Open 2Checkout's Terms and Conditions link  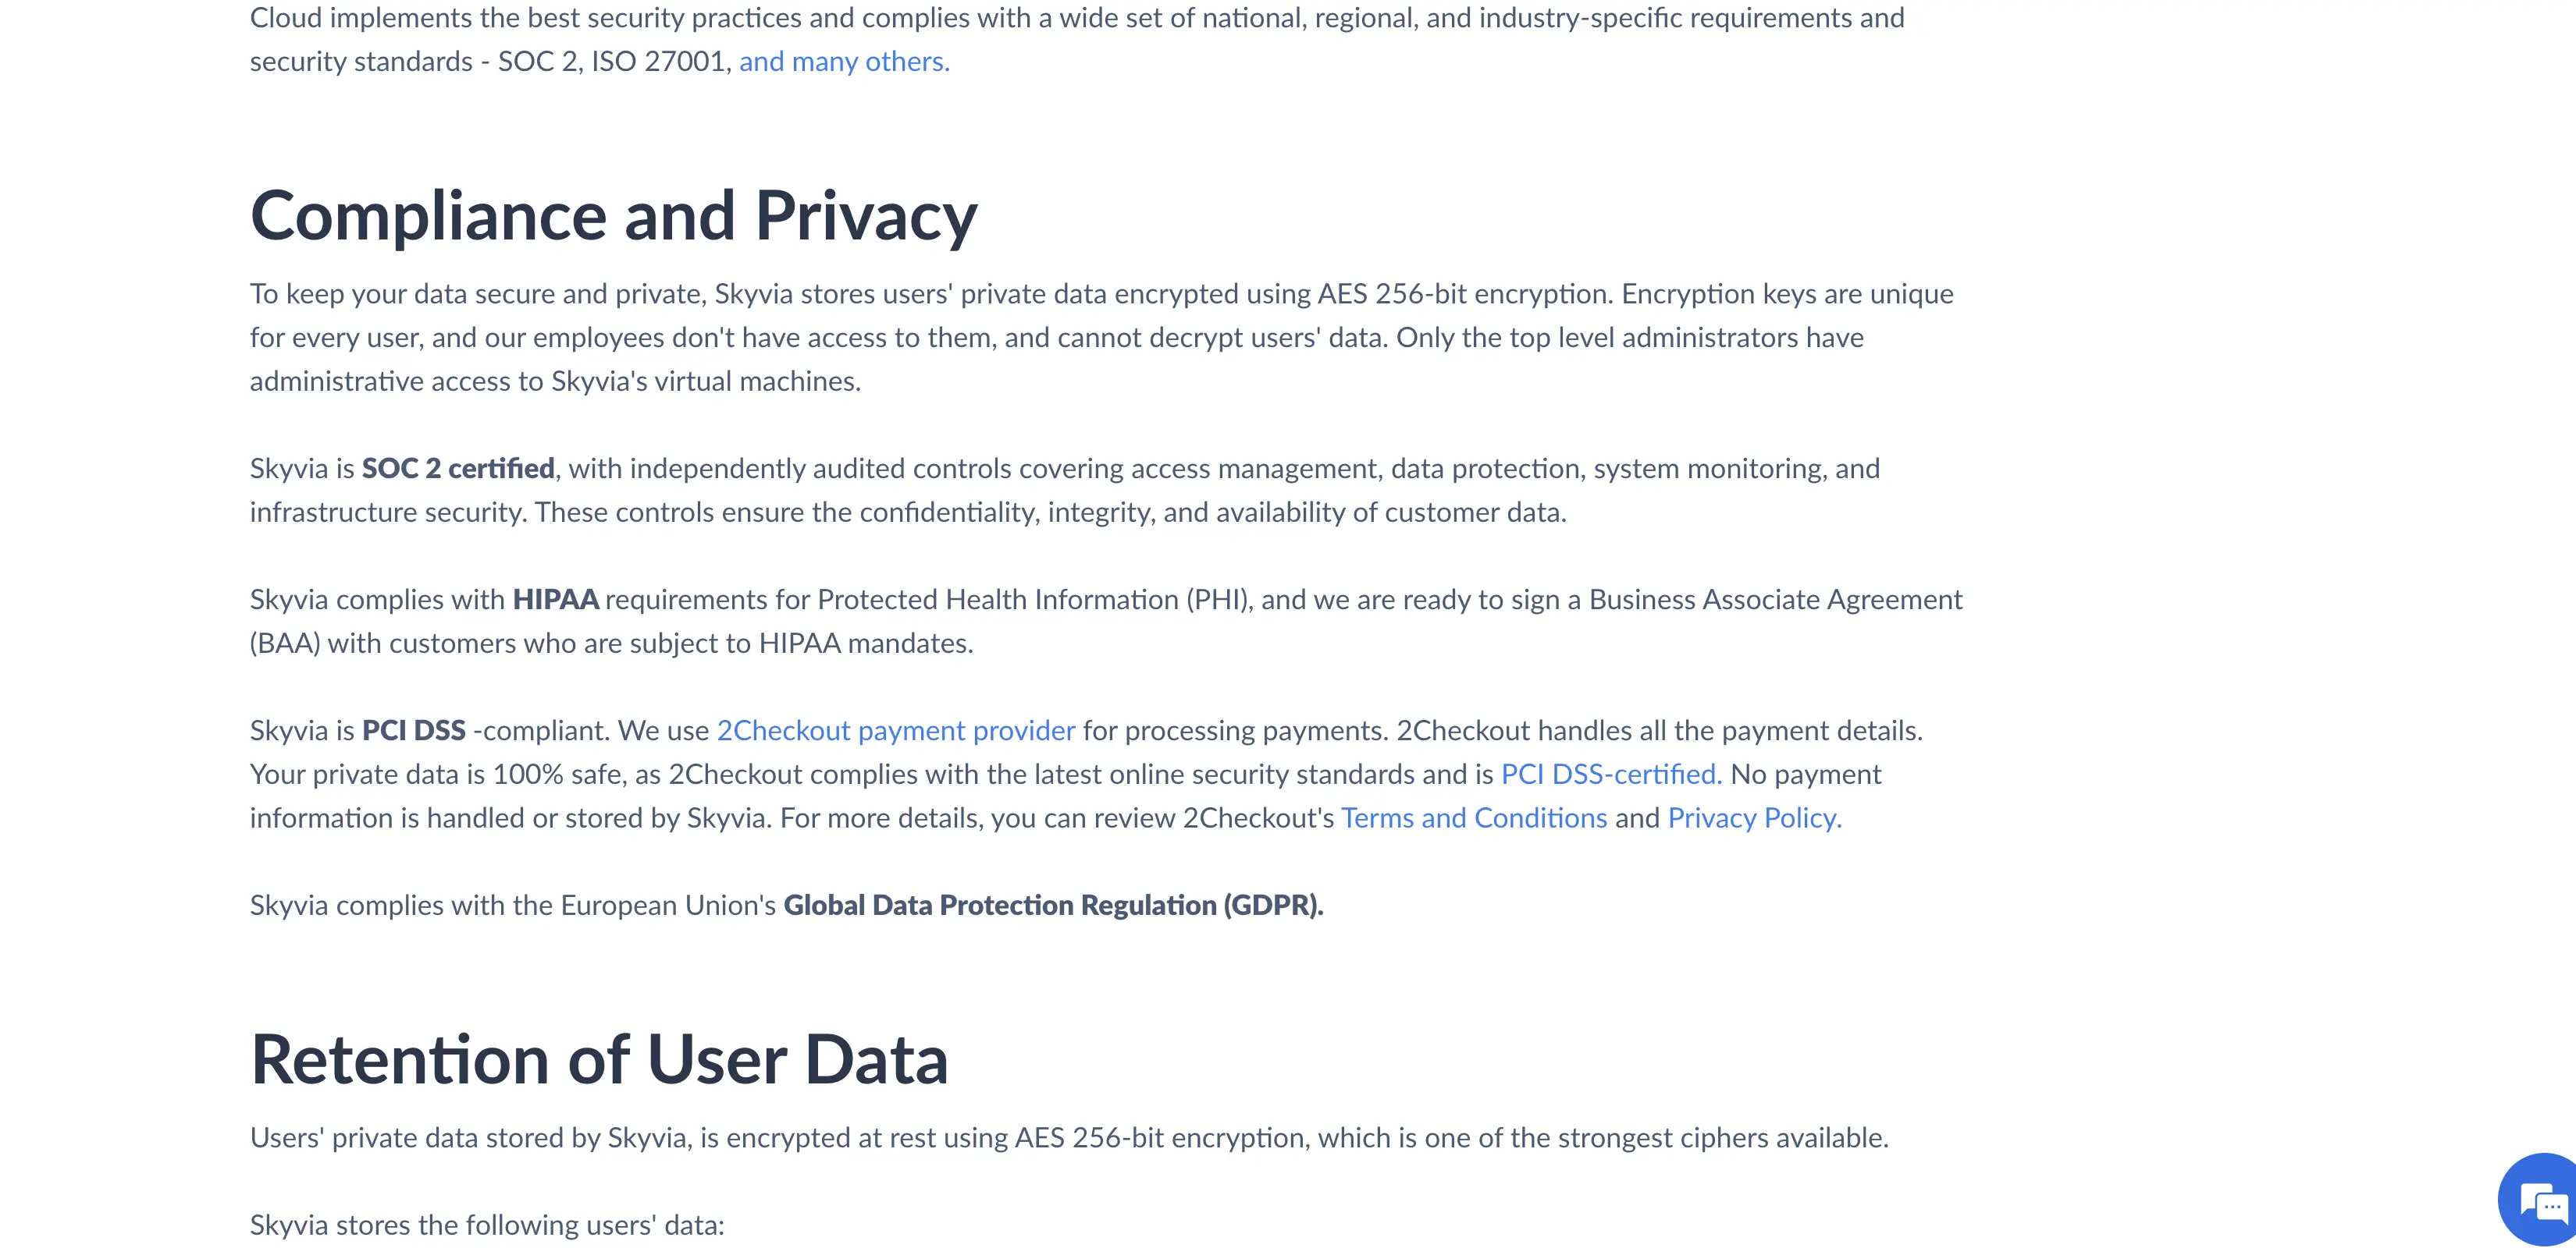pyautogui.click(x=1474, y=818)
